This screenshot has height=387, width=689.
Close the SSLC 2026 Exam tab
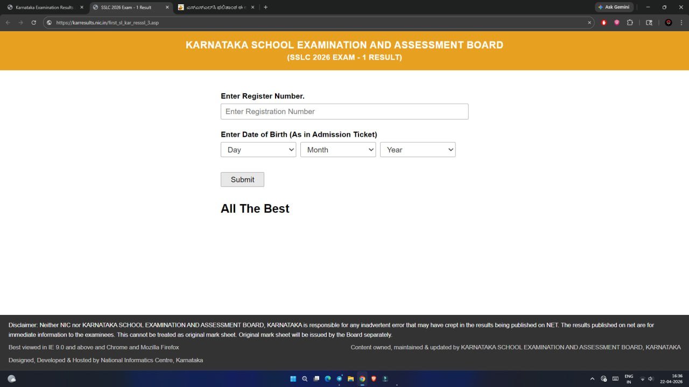pos(167,8)
